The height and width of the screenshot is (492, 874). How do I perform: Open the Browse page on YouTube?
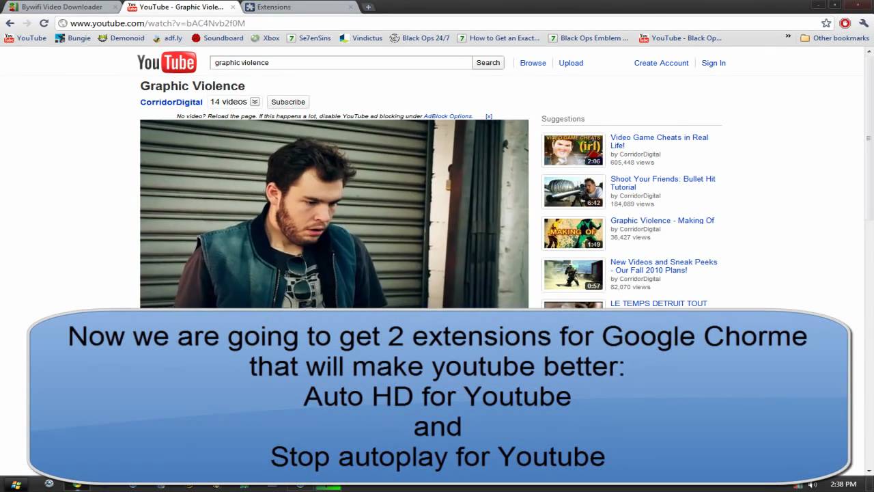[533, 63]
